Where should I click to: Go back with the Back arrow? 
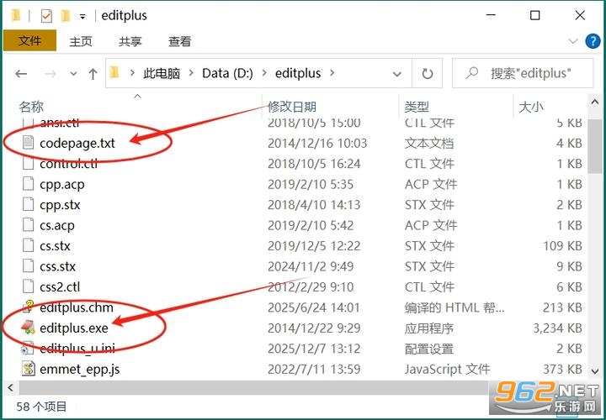(21, 73)
